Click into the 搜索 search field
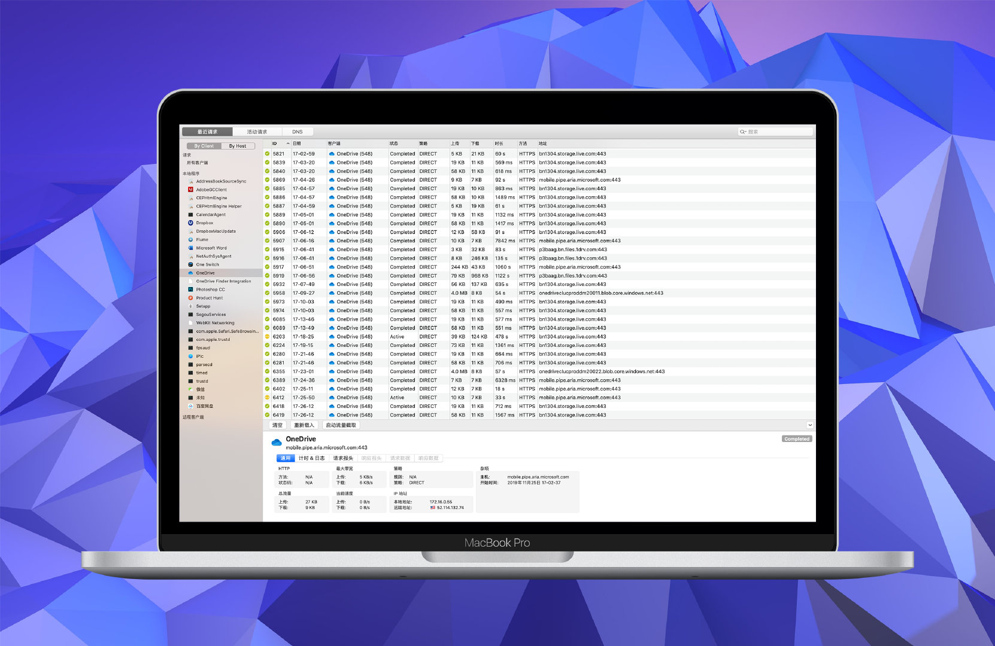The width and height of the screenshot is (995, 646). [x=776, y=132]
